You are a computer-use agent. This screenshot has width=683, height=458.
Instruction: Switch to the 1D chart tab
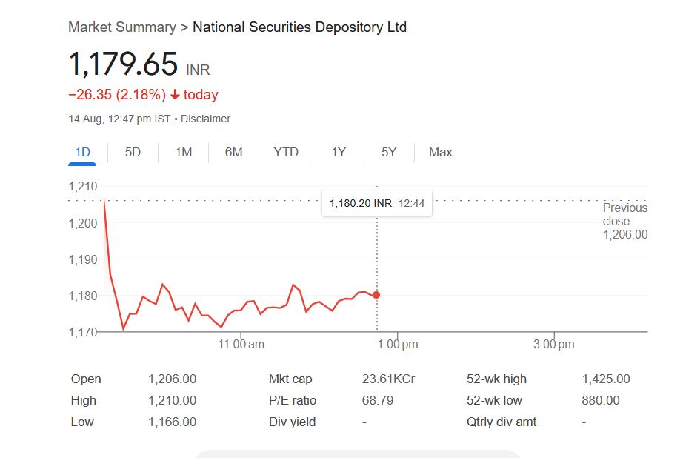(x=82, y=152)
